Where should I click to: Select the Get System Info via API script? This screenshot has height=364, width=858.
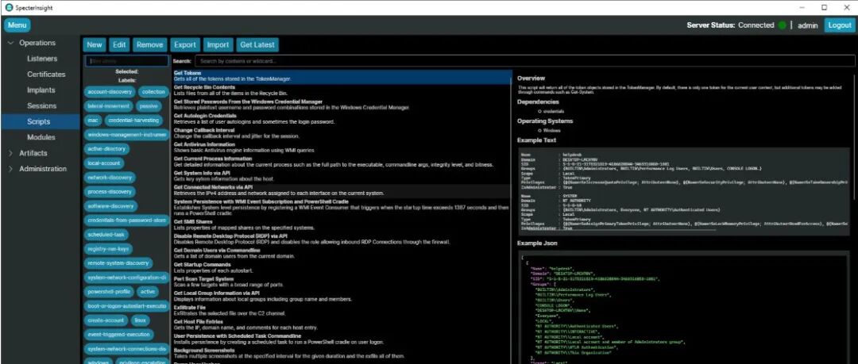[x=342, y=176]
